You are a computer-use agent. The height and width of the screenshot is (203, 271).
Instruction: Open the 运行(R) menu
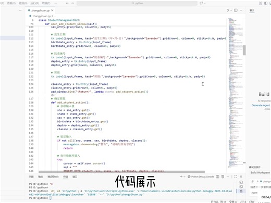[34, 3]
